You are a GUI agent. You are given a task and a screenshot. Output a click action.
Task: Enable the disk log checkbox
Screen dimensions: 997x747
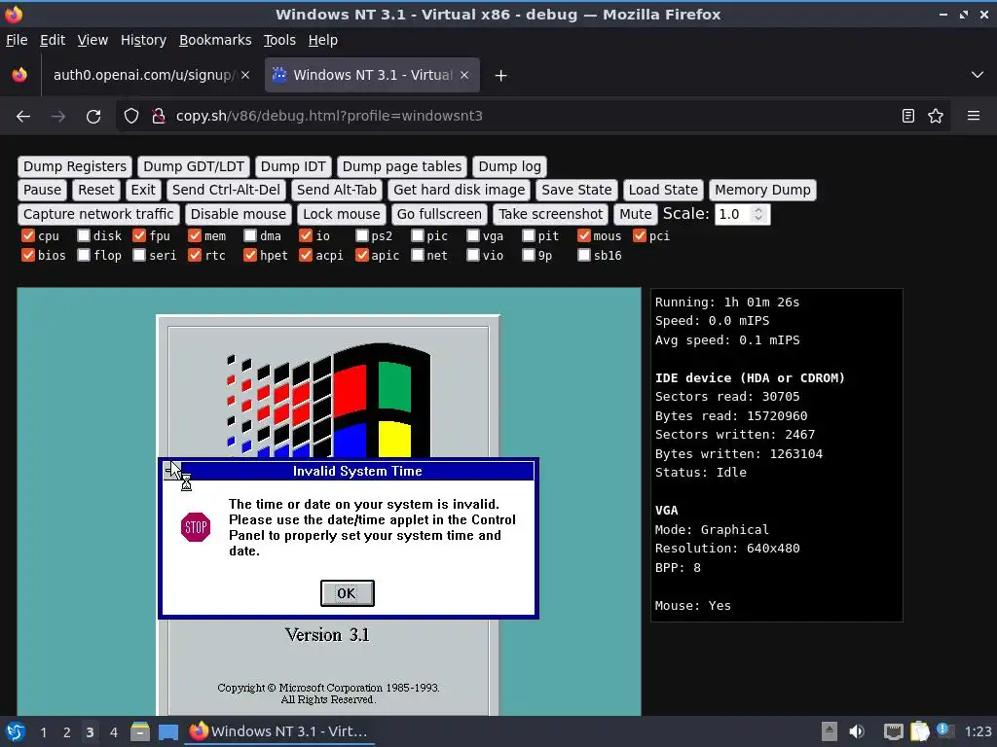(84, 235)
